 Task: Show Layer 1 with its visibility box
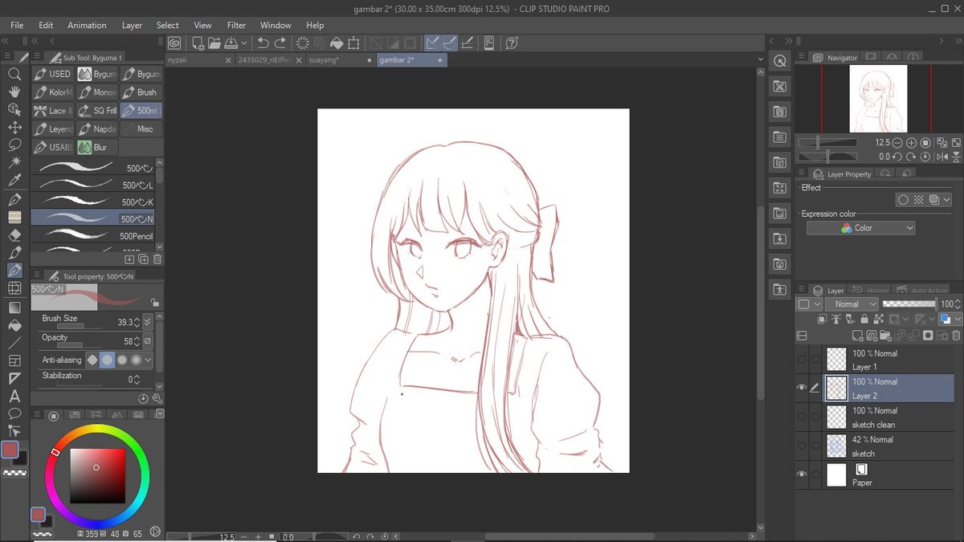pos(802,359)
